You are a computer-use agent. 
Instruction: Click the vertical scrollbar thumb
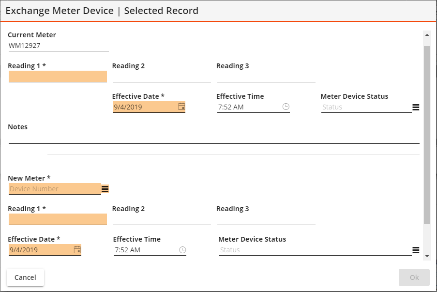tap(427, 135)
